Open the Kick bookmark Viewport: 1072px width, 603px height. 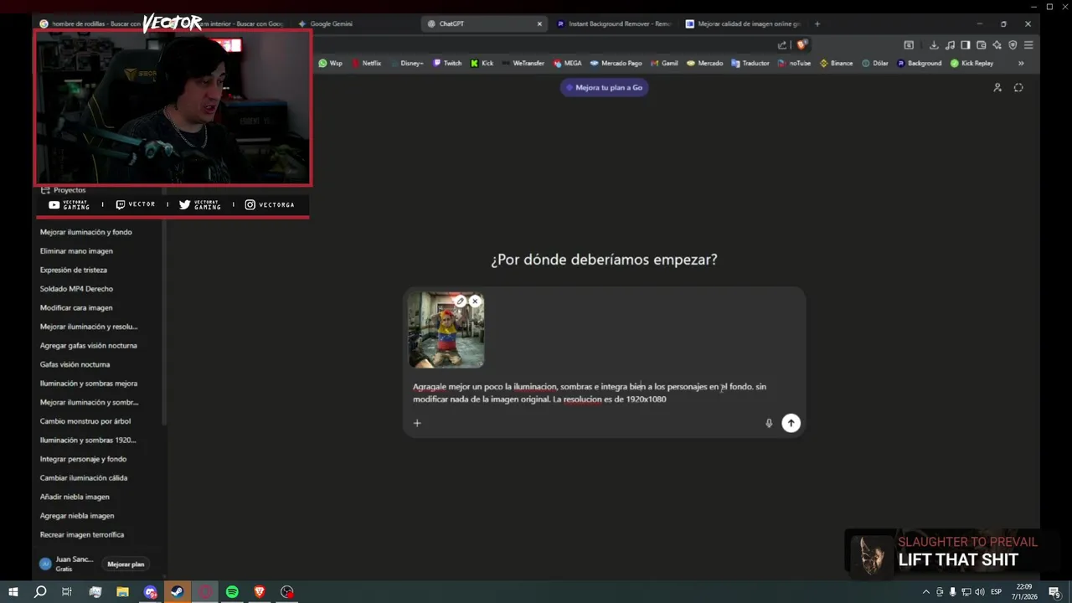tap(482, 63)
